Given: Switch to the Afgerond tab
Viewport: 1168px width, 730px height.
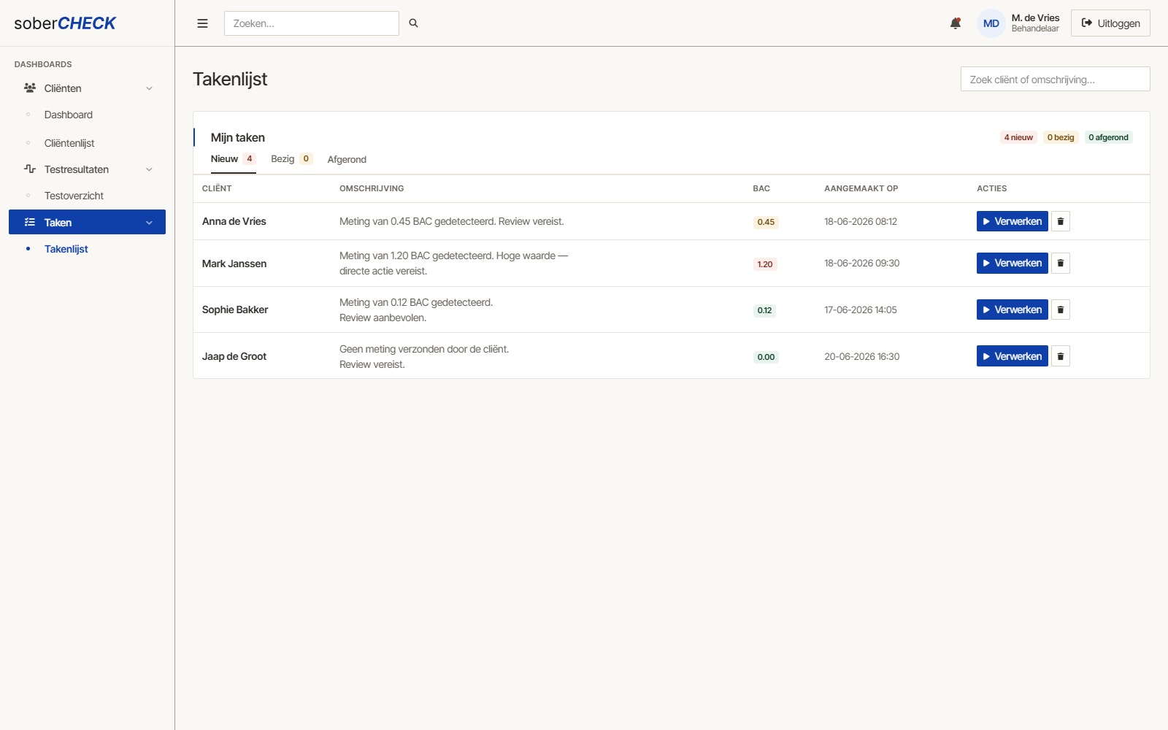Looking at the screenshot, I should [347, 160].
